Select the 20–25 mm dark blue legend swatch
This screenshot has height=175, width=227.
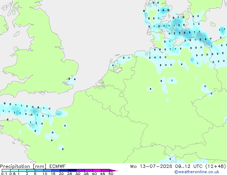coord(64,170)
